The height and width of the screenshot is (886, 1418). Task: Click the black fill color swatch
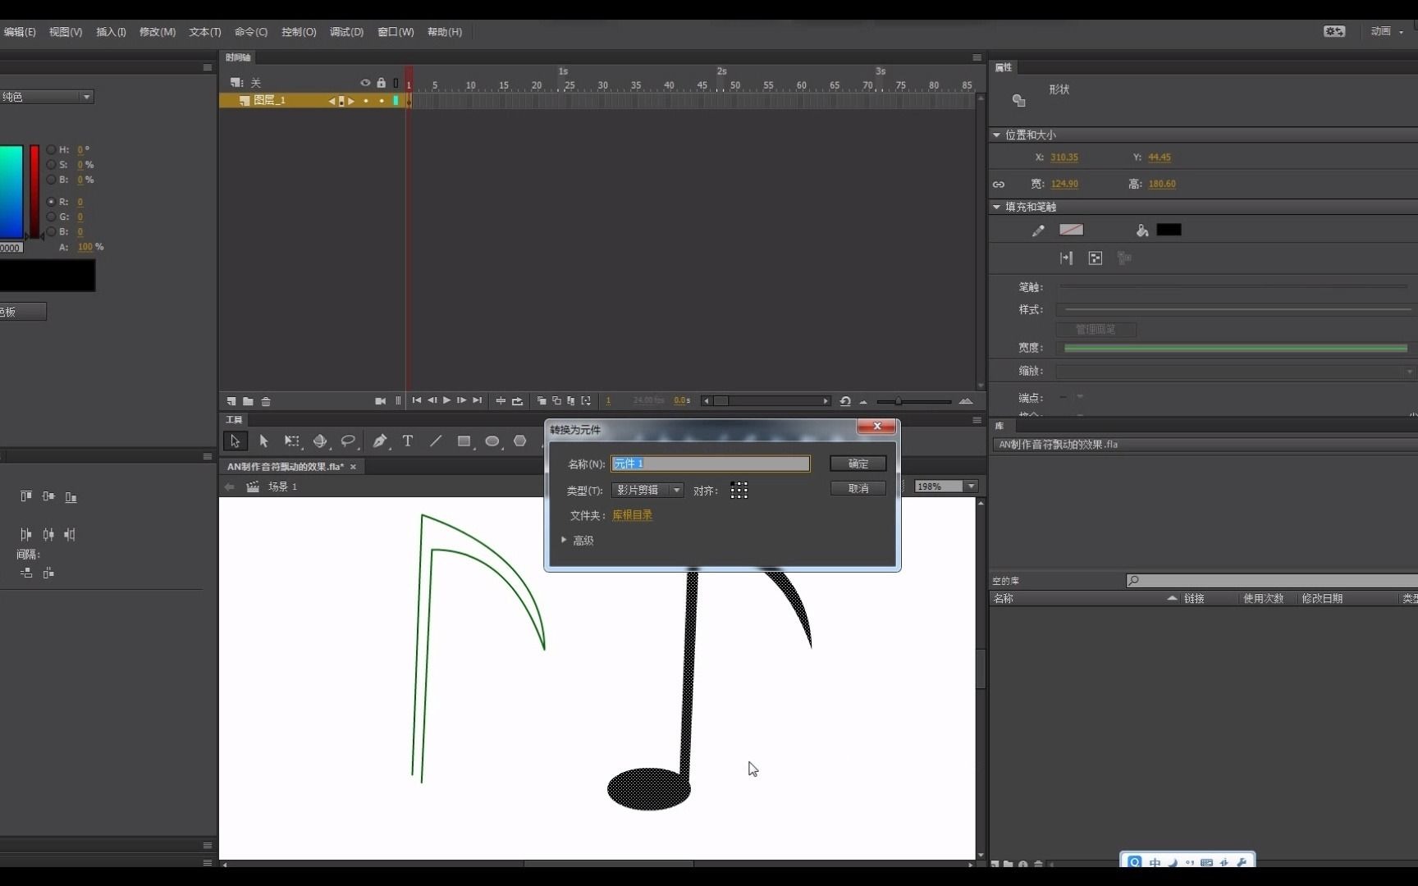point(1169,231)
